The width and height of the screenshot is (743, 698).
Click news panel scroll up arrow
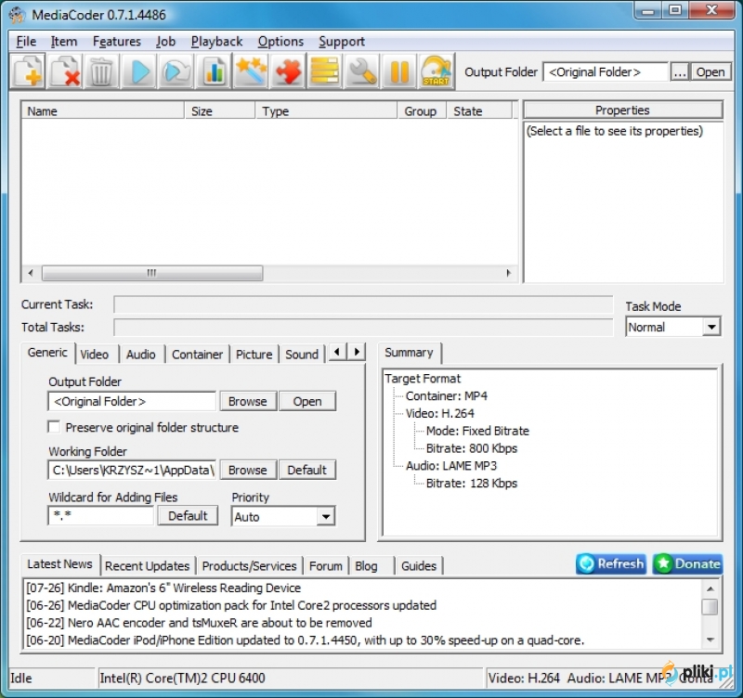pyautogui.click(x=710, y=588)
